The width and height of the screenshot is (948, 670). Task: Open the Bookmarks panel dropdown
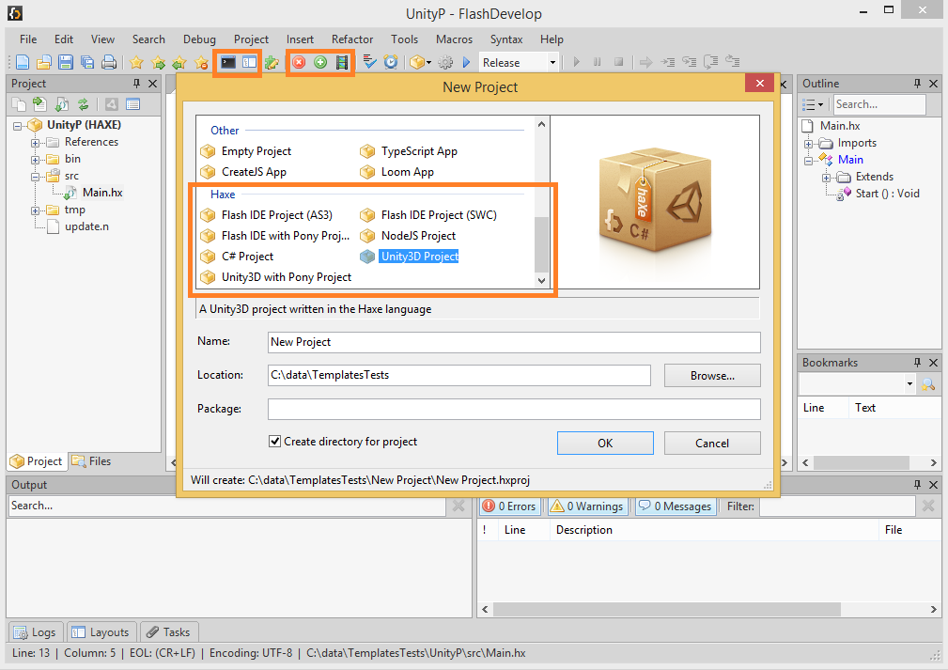point(909,383)
